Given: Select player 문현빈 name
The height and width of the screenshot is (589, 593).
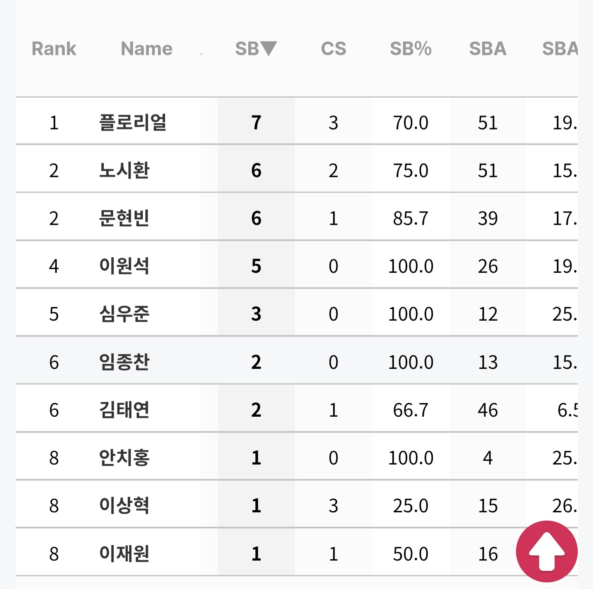Looking at the screenshot, I should click(124, 218).
